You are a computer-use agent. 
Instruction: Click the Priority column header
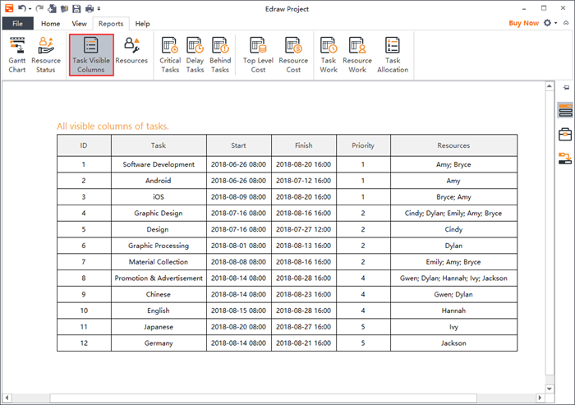(363, 145)
